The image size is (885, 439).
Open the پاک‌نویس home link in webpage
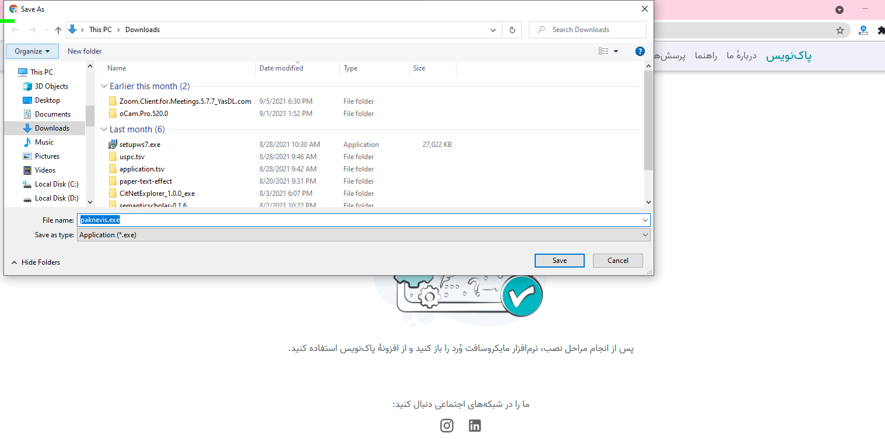pyautogui.click(x=789, y=56)
